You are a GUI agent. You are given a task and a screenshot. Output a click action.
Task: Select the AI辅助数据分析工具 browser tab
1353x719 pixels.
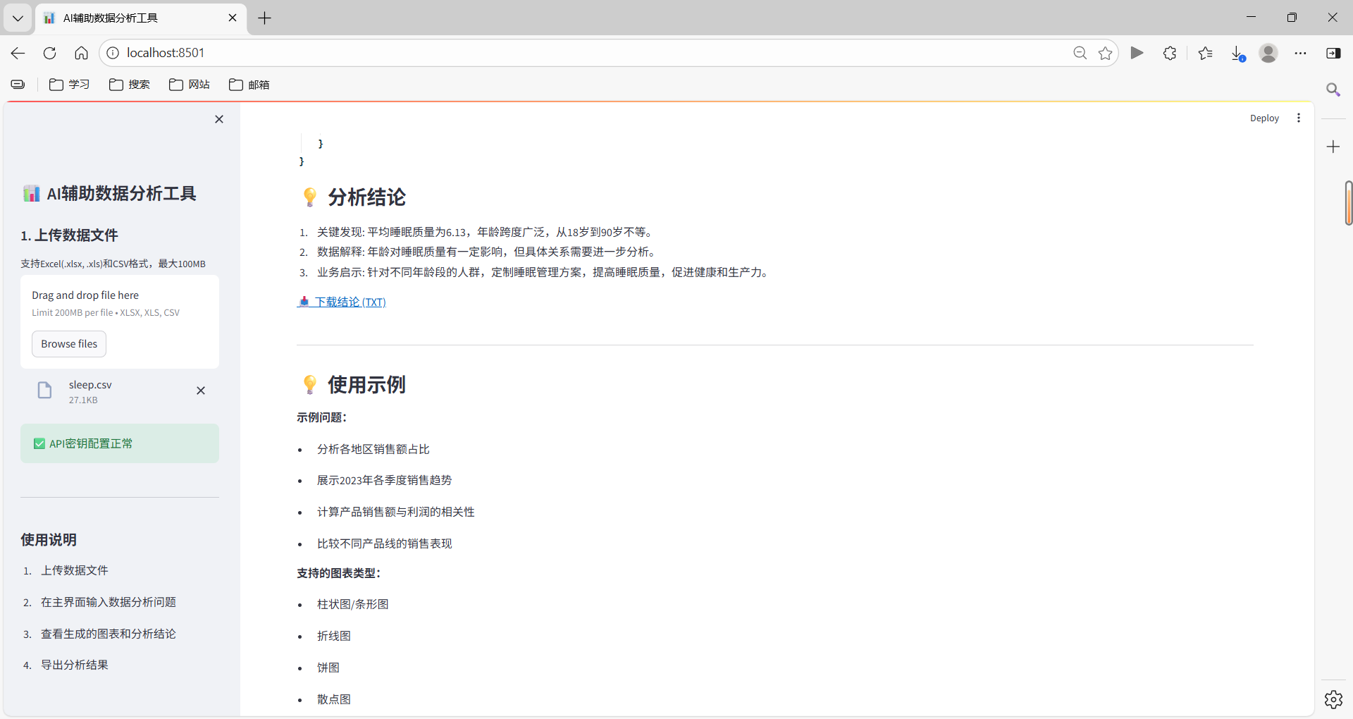coord(140,18)
